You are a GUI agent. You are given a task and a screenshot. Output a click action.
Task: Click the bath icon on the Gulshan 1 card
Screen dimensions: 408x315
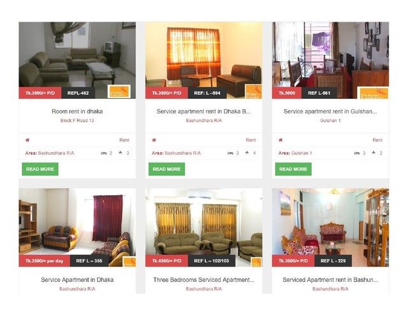pos(374,153)
